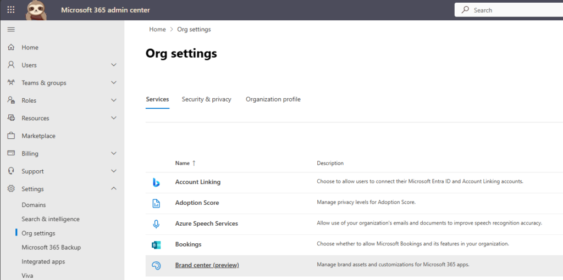The height and width of the screenshot is (280, 563).
Task: Click the Home house icon in sidebar
Action: tap(11, 47)
